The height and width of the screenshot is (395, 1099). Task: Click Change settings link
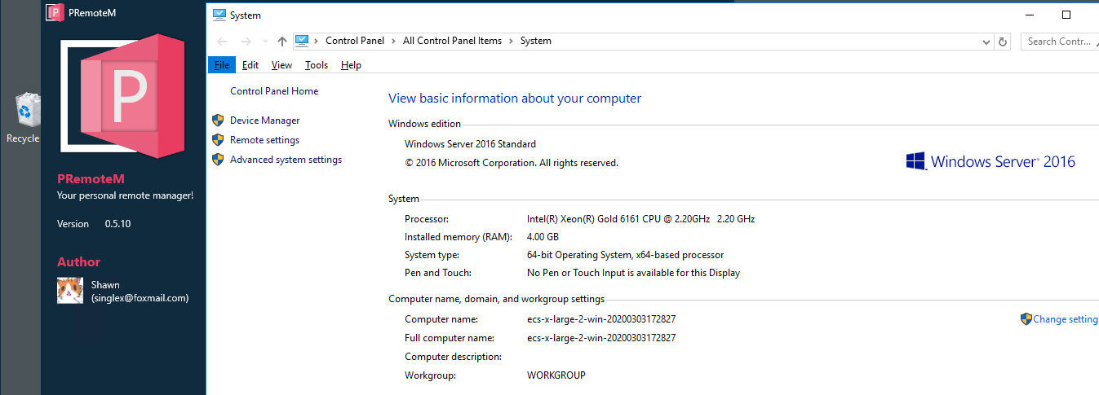click(1066, 319)
